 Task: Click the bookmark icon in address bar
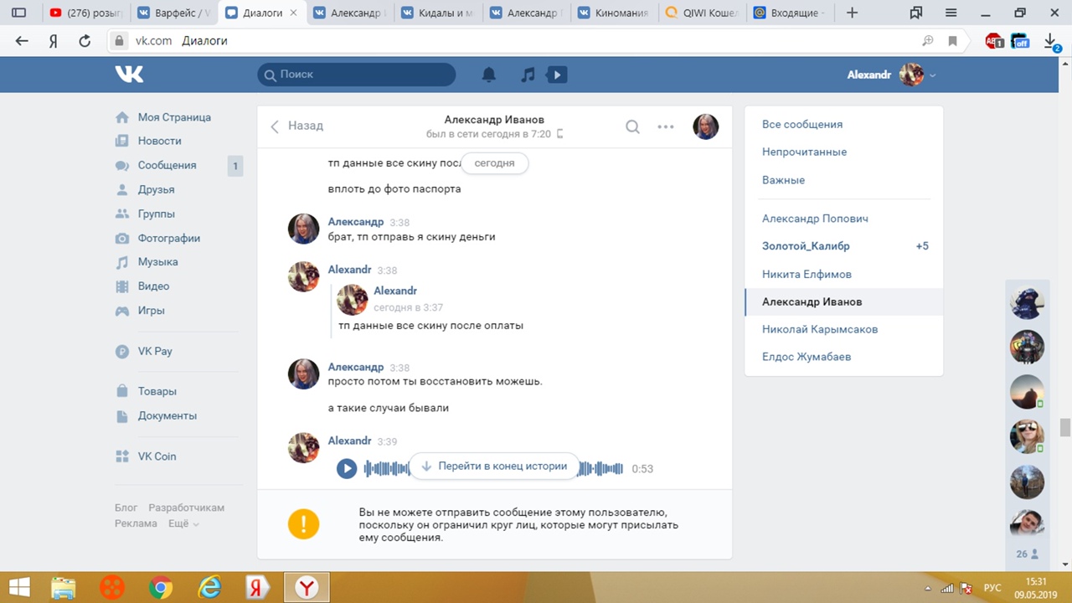point(952,40)
